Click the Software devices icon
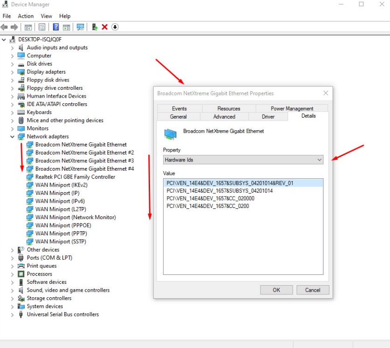The height and width of the screenshot is (348, 390). click(21, 282)
